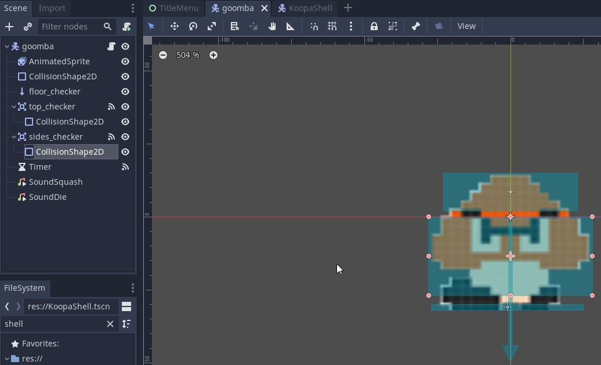Viewport: 601px width, 365px height.
Task: Hide CollisionShape2D under top_checker
Action: [125, 122]
